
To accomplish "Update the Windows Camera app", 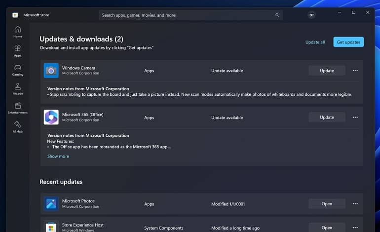I will tap(327, 71).
